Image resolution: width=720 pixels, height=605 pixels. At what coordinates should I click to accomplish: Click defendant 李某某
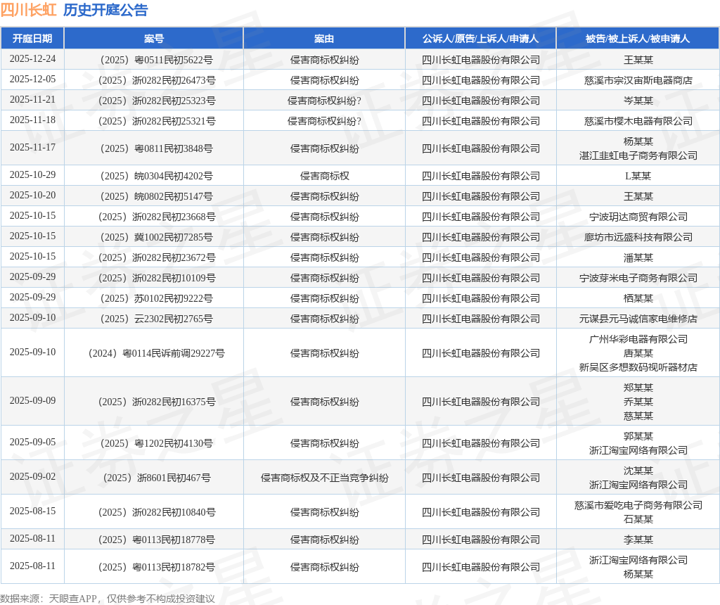tap(638, 540)
